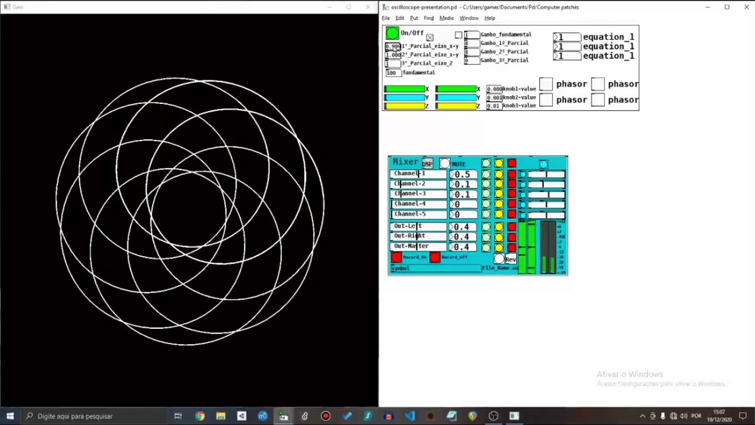The image size is (755, 425).
Task: Click the Out-Left red square button
Action: tap(511, 227)
